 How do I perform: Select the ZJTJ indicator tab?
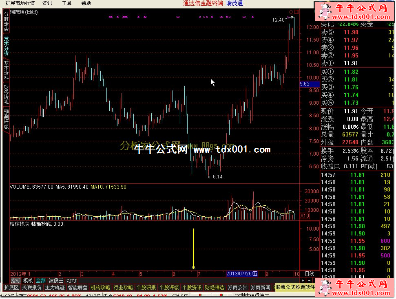[71, 281]
